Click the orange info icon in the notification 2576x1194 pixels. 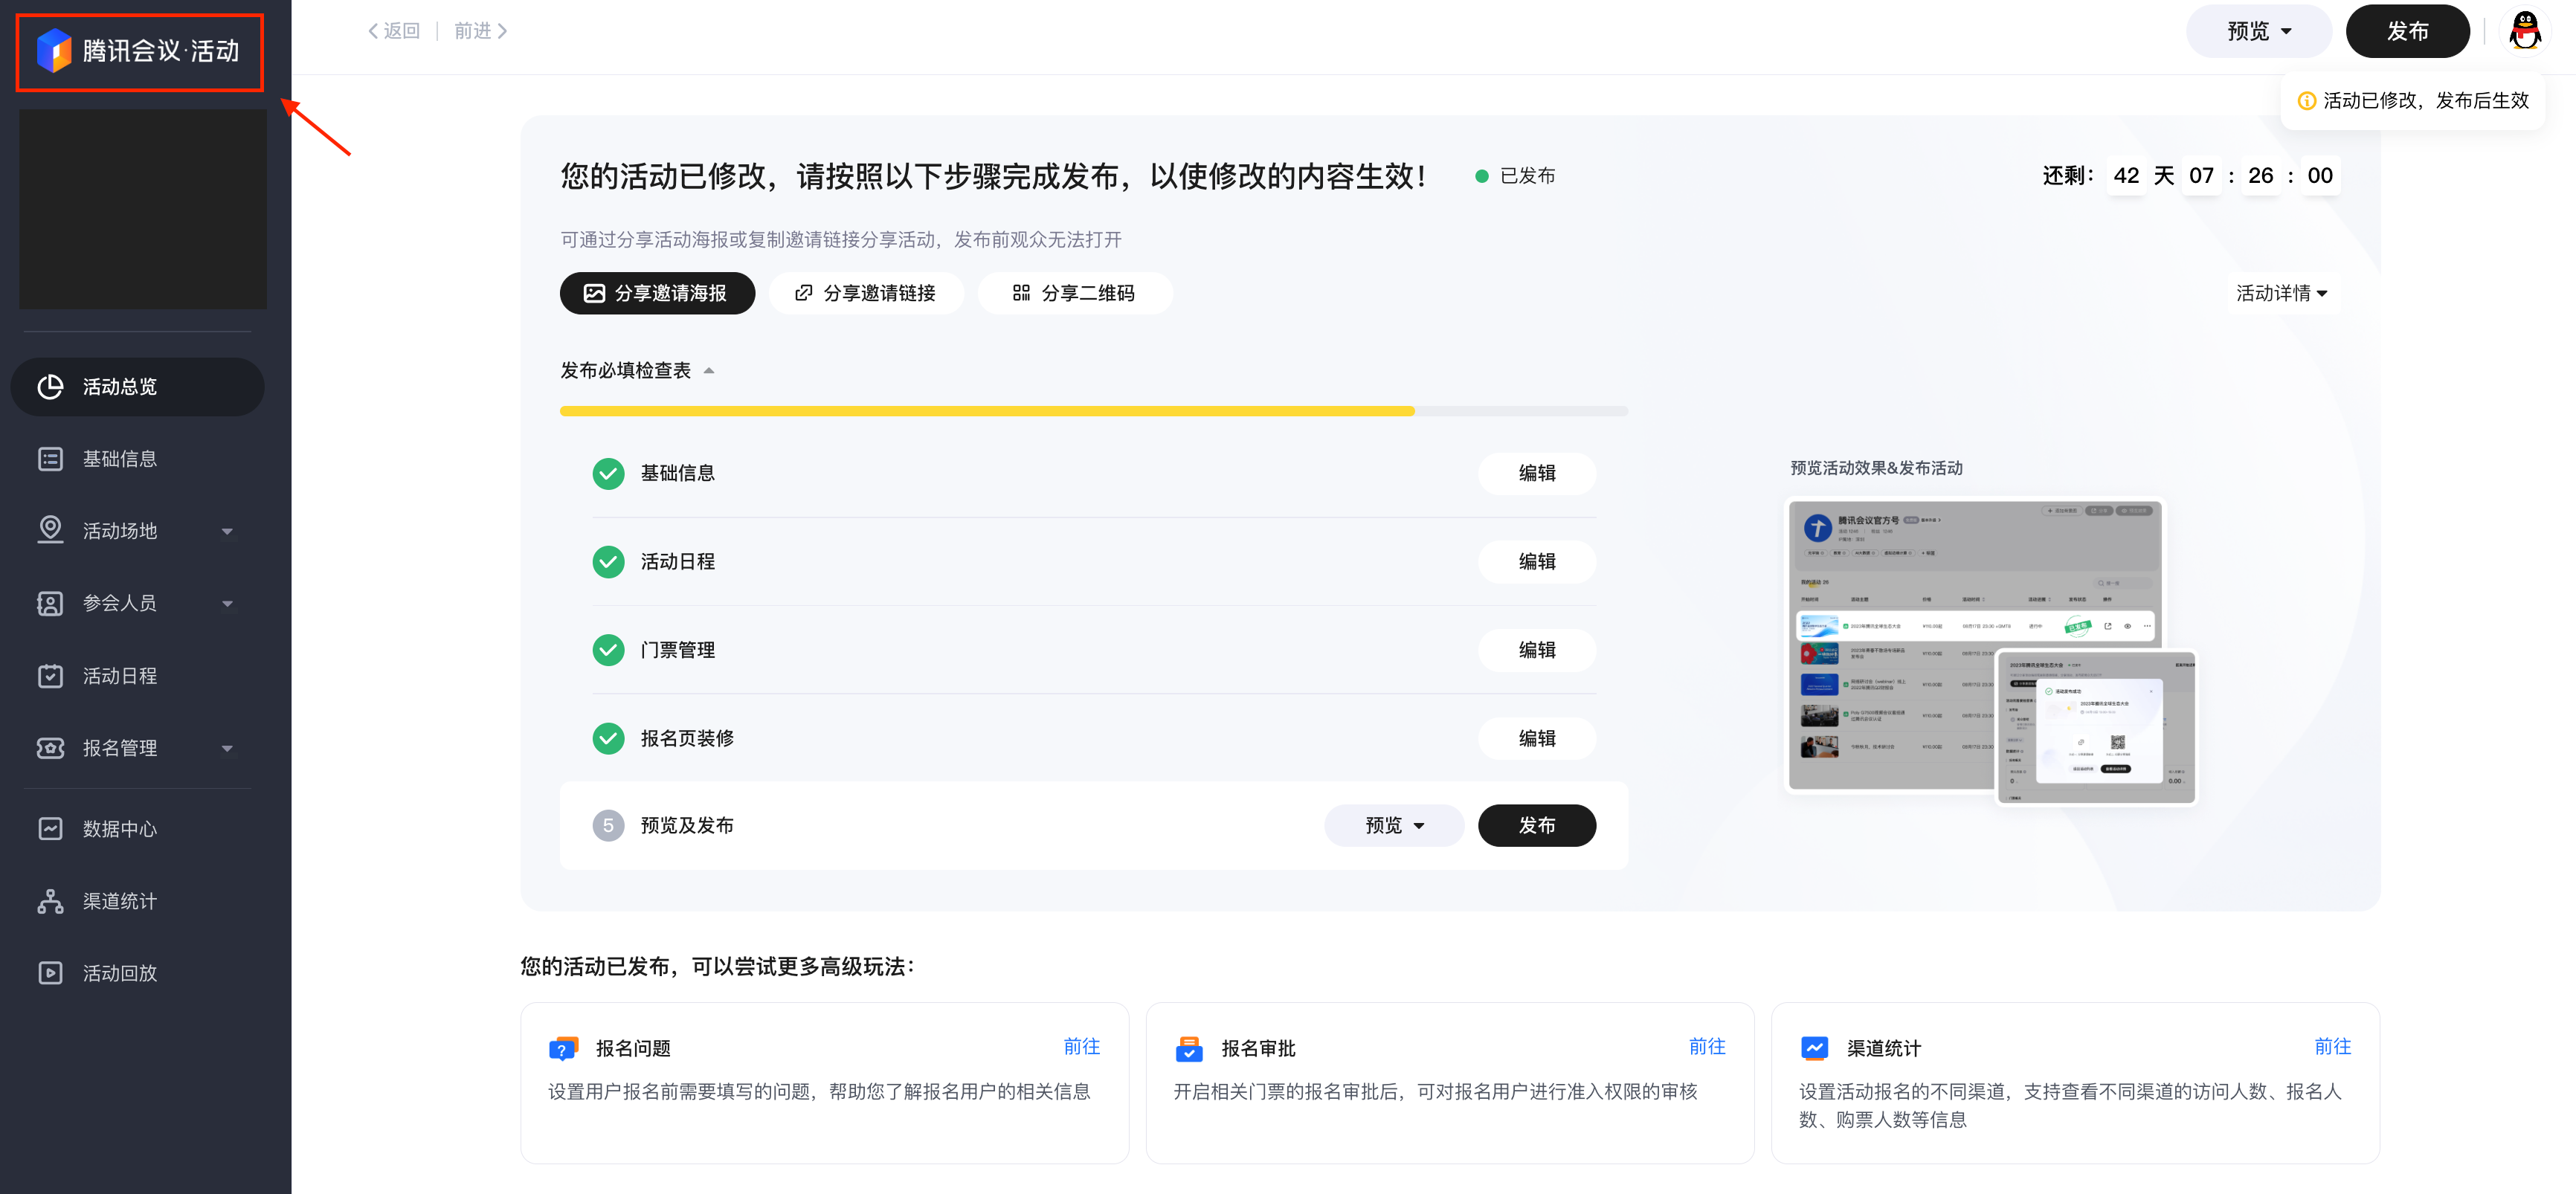(x=2306, y=101)
